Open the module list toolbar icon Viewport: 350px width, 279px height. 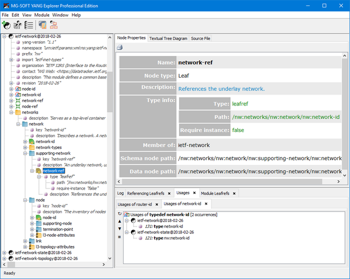(29, 25)
